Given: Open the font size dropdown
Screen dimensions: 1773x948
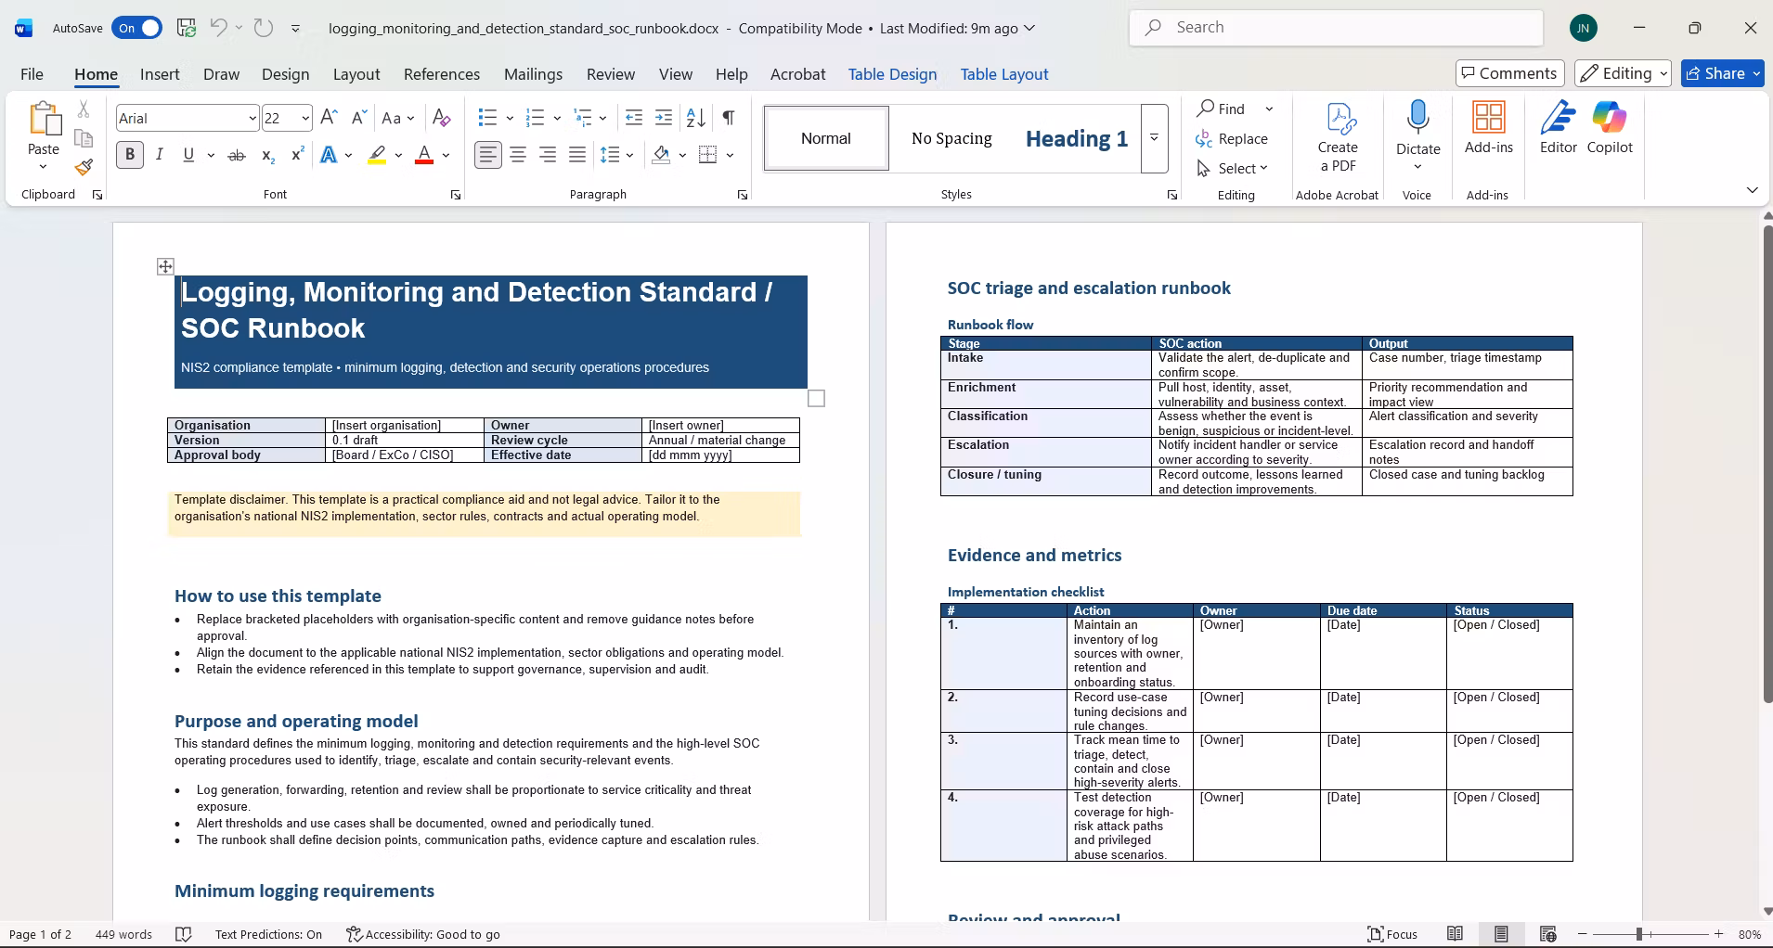Looking at the screenshot, I should (x=304, y=118).
